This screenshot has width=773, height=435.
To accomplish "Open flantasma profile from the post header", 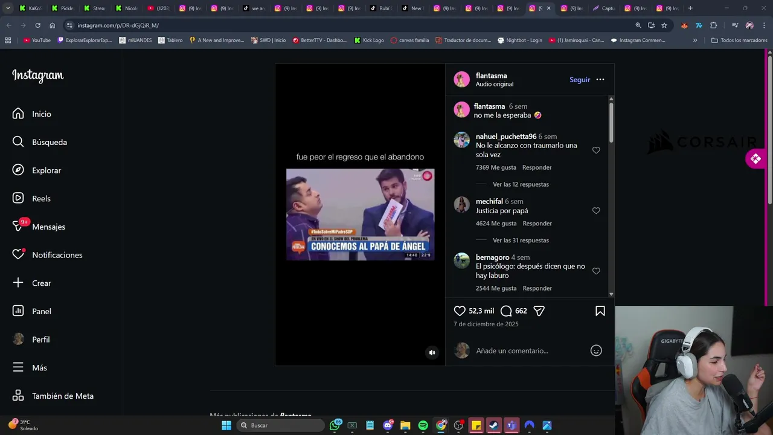I will click(x=491, y=76).
